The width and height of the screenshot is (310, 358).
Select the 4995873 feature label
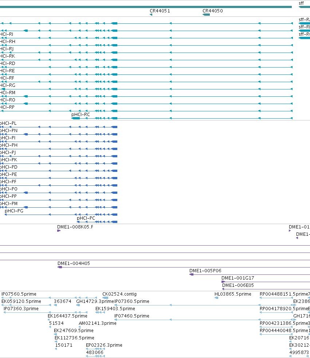pyautogui.click(x=299, y=353)
